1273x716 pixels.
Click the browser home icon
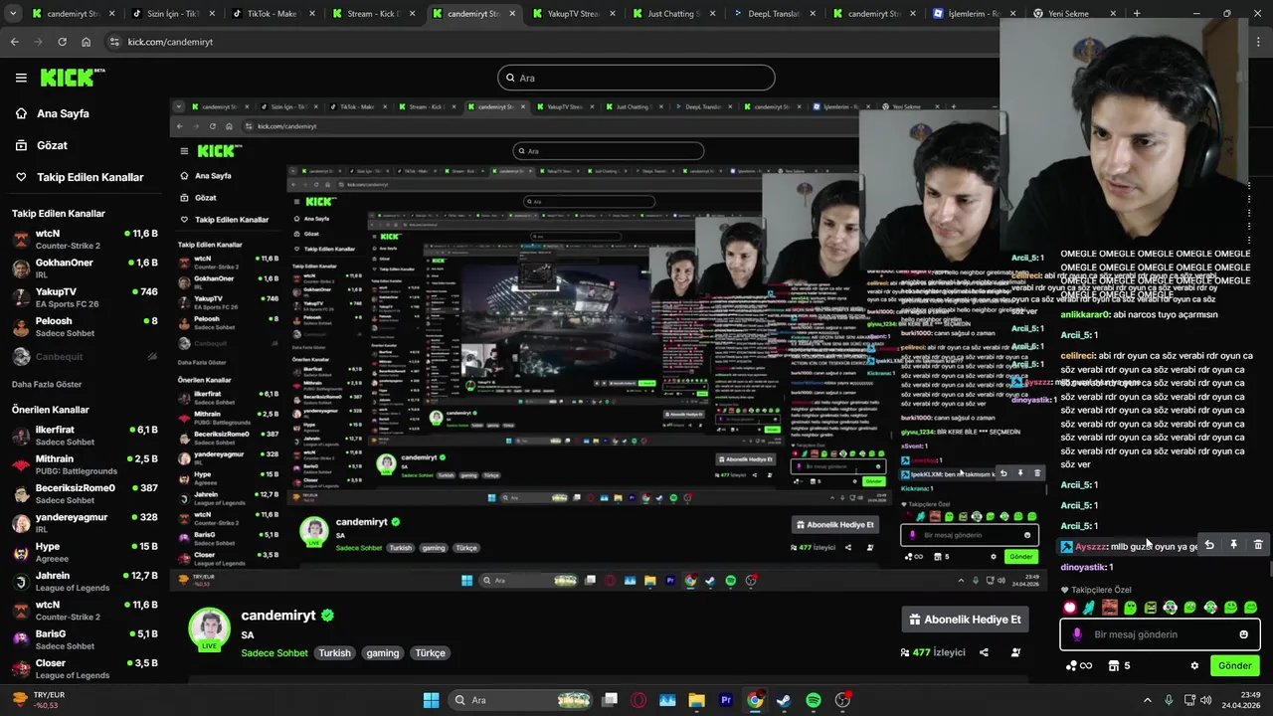tap(86, 42)
